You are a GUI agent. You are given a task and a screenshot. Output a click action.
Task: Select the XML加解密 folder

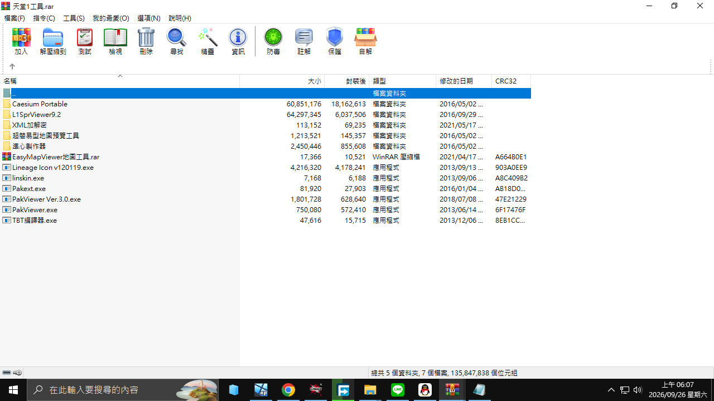[29, 125]
